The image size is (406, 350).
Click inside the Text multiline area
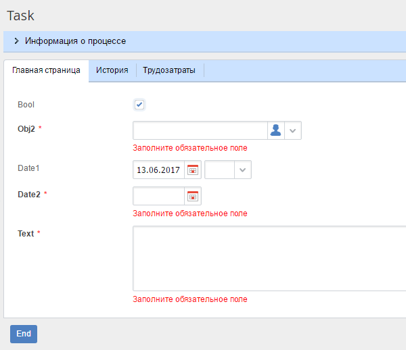(x=269, y=258)
